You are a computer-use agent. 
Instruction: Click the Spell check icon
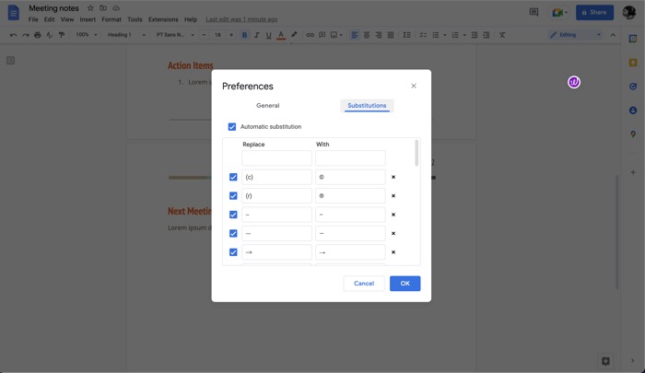coord(50,35)
